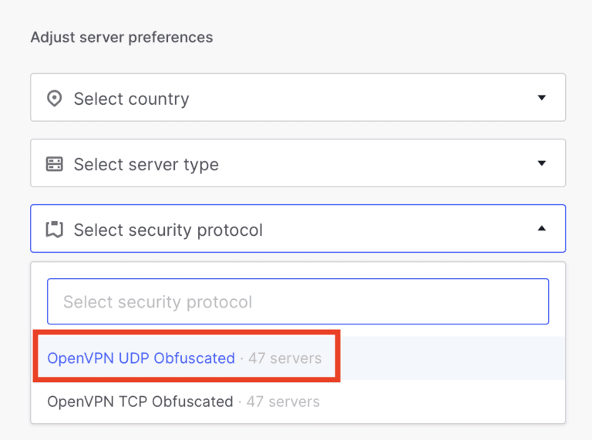The width and height of the screenshot is (592, 440).
Task: Collapse the security protocol dropdown arrow
Action: pos(541,229)
